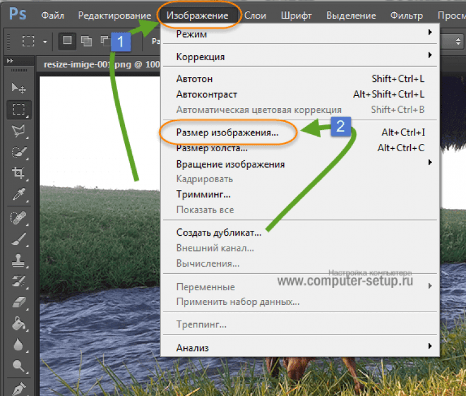Viewport: 466px width, 396px height.
Task: Apply Автоконтраст command
Action: [300, 94]
